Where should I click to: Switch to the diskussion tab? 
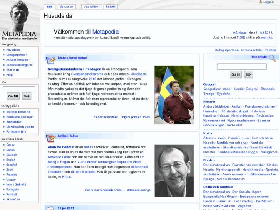coord(66,7)
